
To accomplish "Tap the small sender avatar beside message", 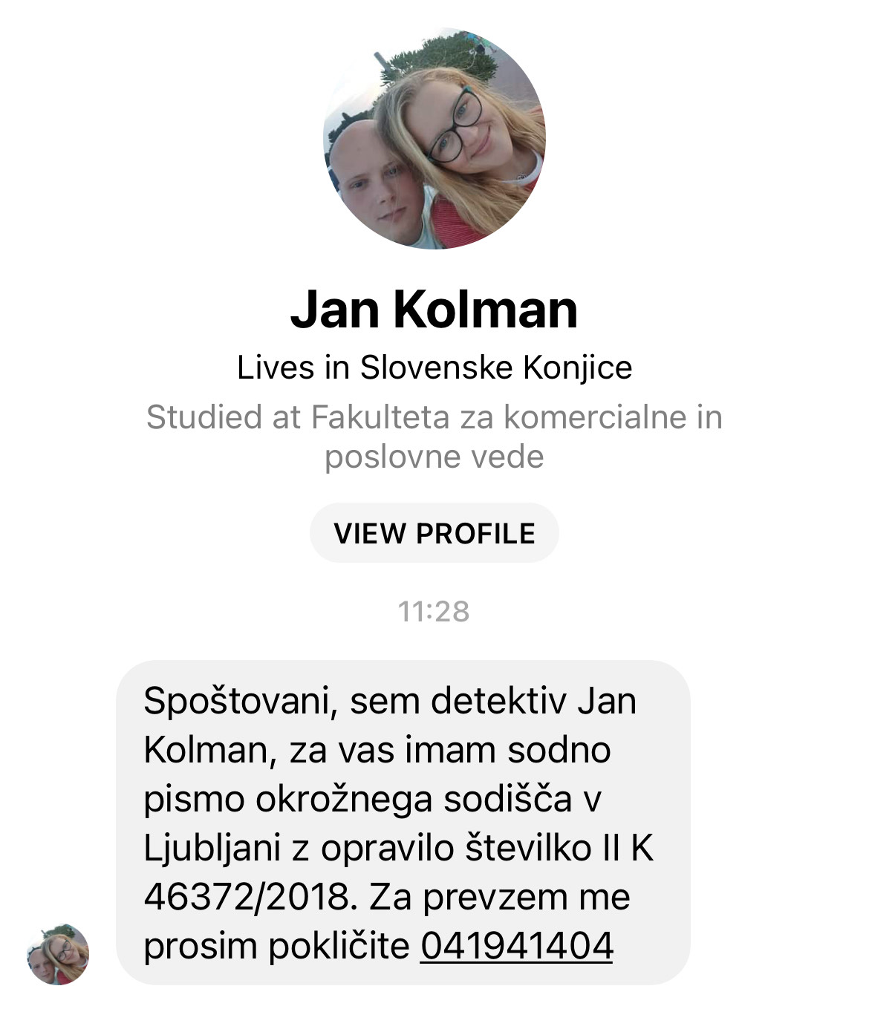I will click(x=58, y=954).
